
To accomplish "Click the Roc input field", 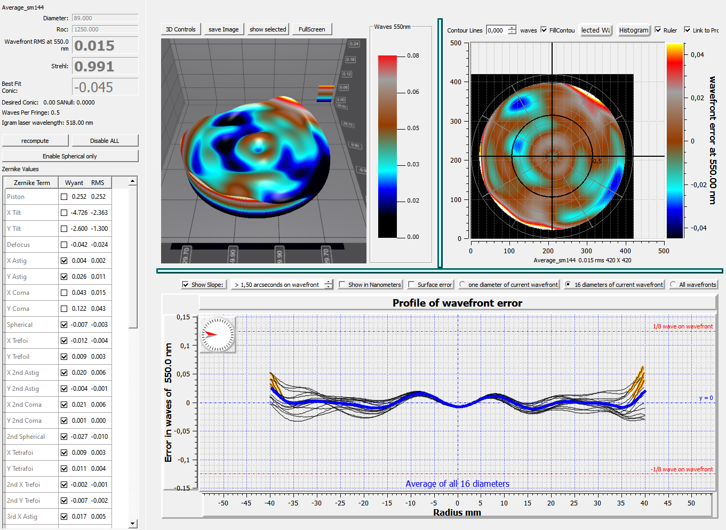I will [x=105, y=29].
